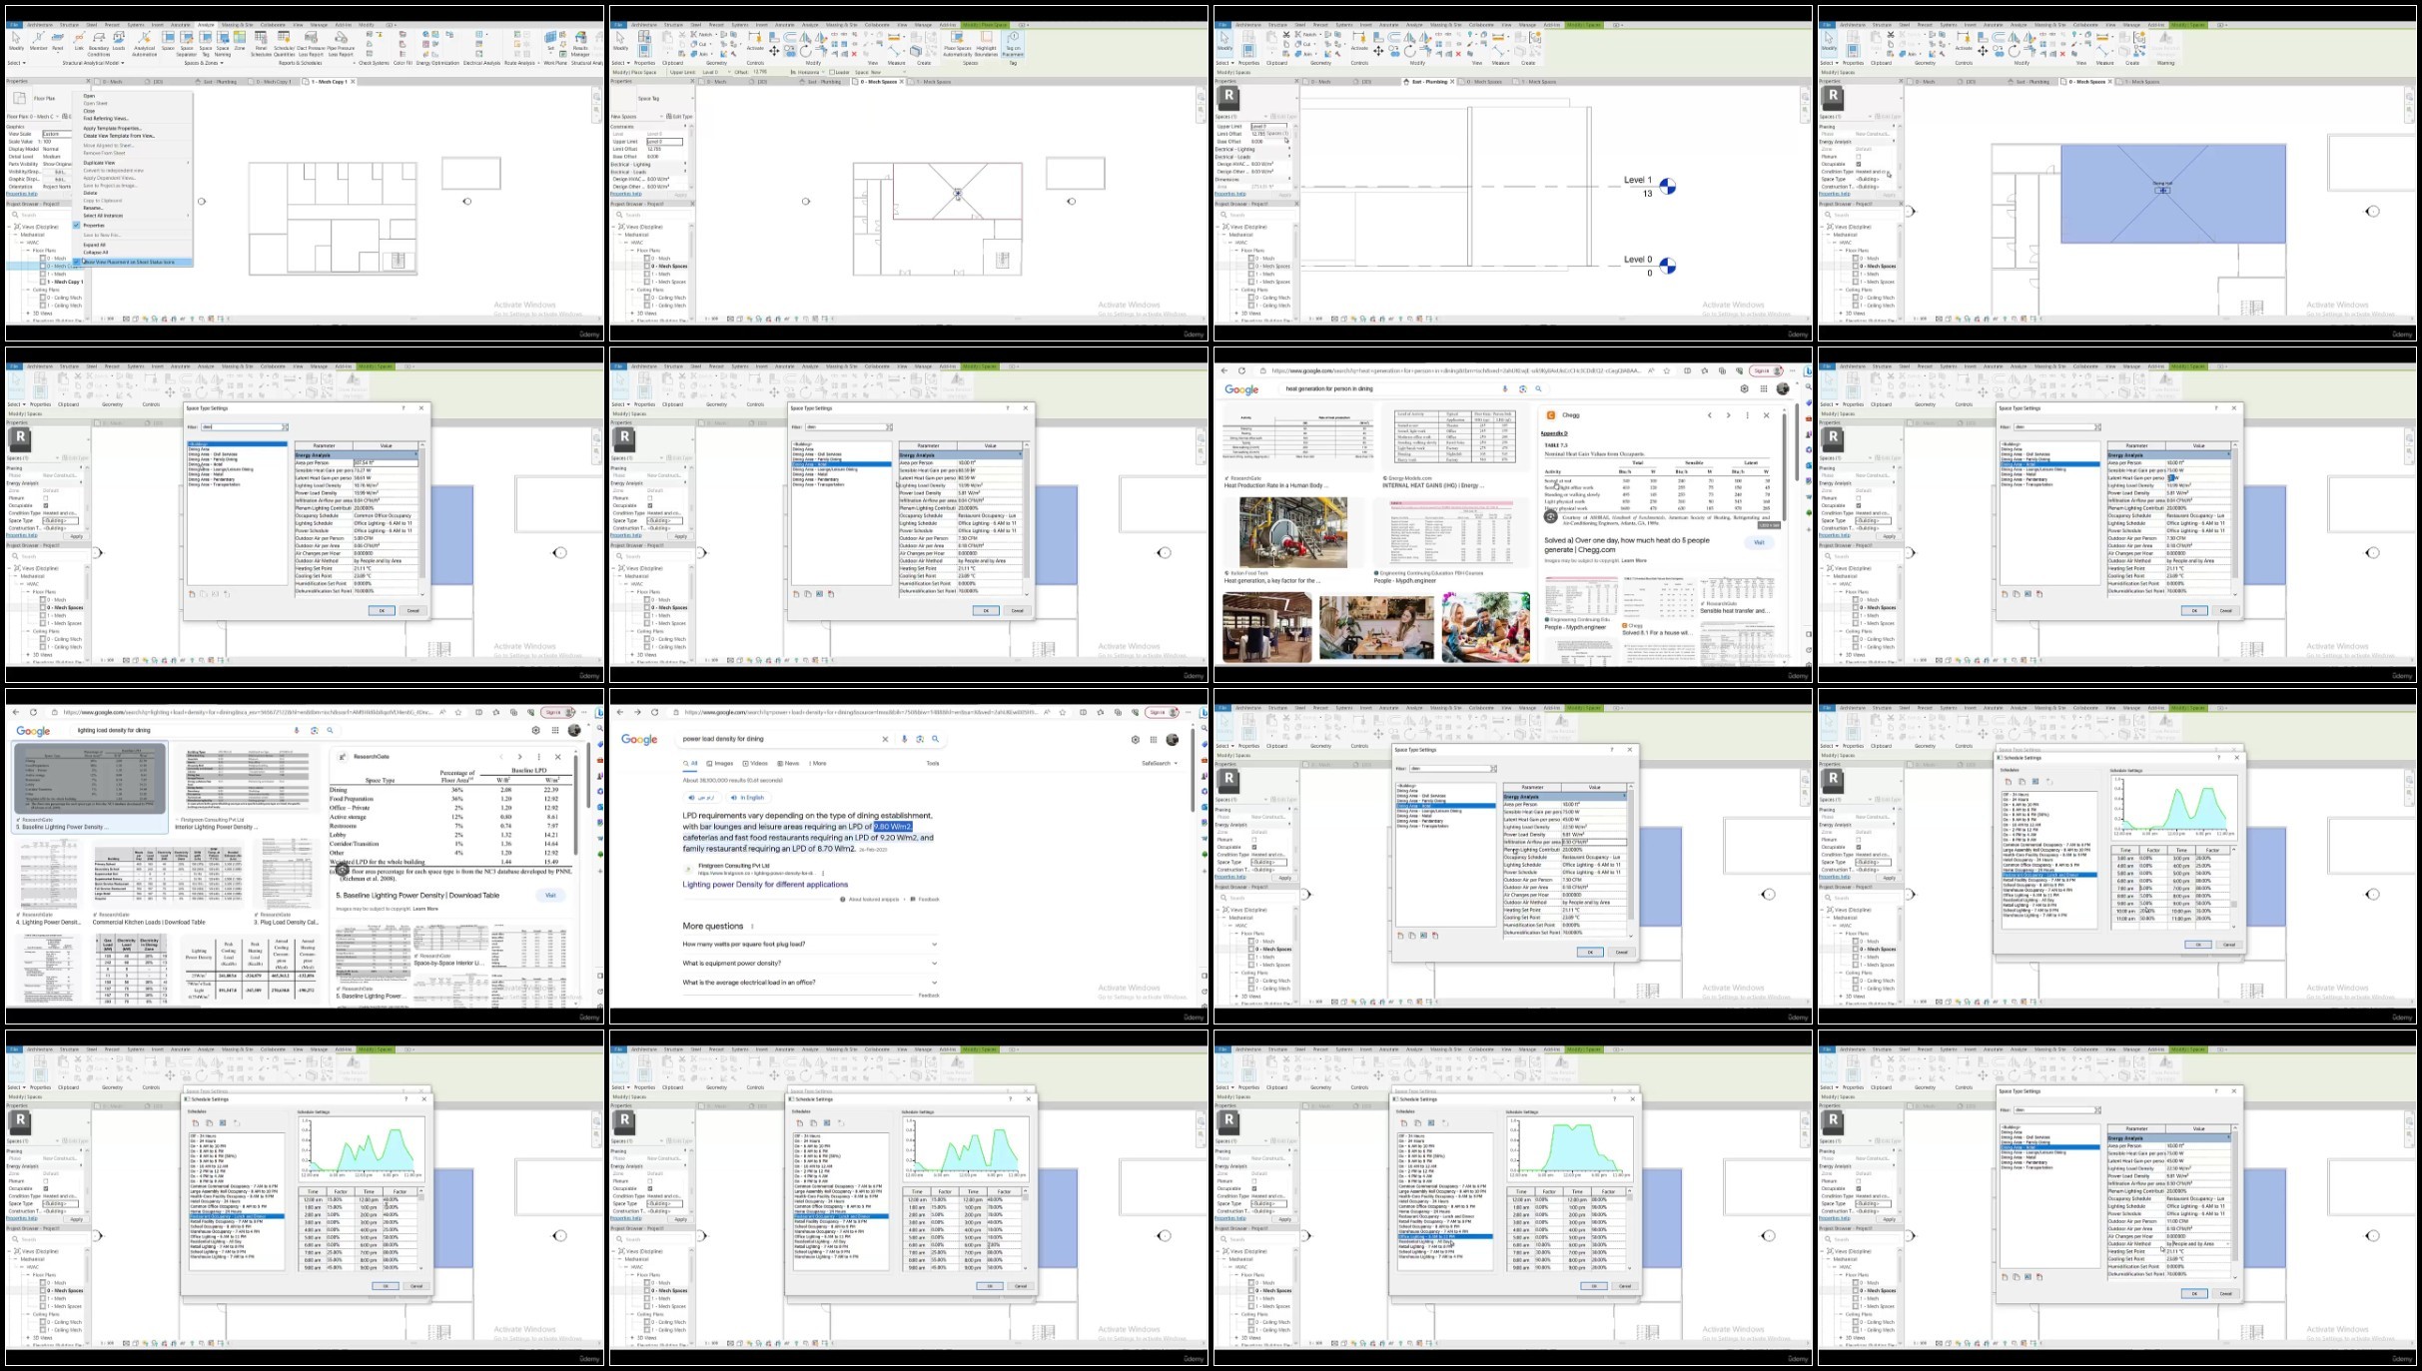The height and width of the screenshot is (1371, 2422).
Task: Open Panel Schedules in the Analyze ribbon
Action: [261, 43]
